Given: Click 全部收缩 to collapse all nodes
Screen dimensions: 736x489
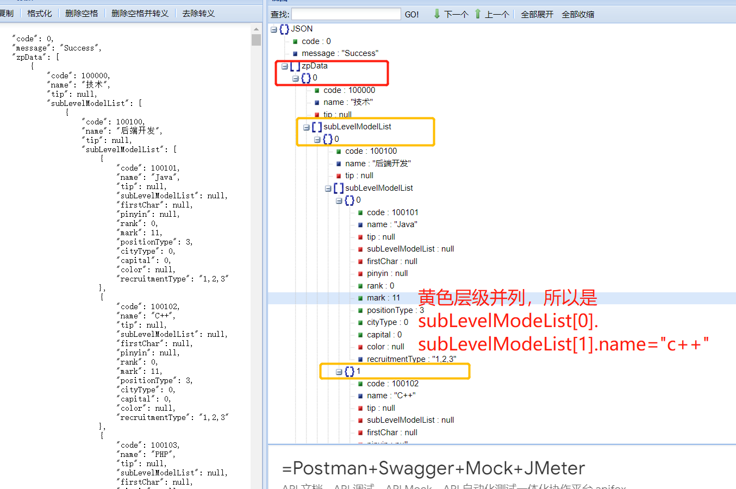Looking at the screenshot, I should point(578,15).
